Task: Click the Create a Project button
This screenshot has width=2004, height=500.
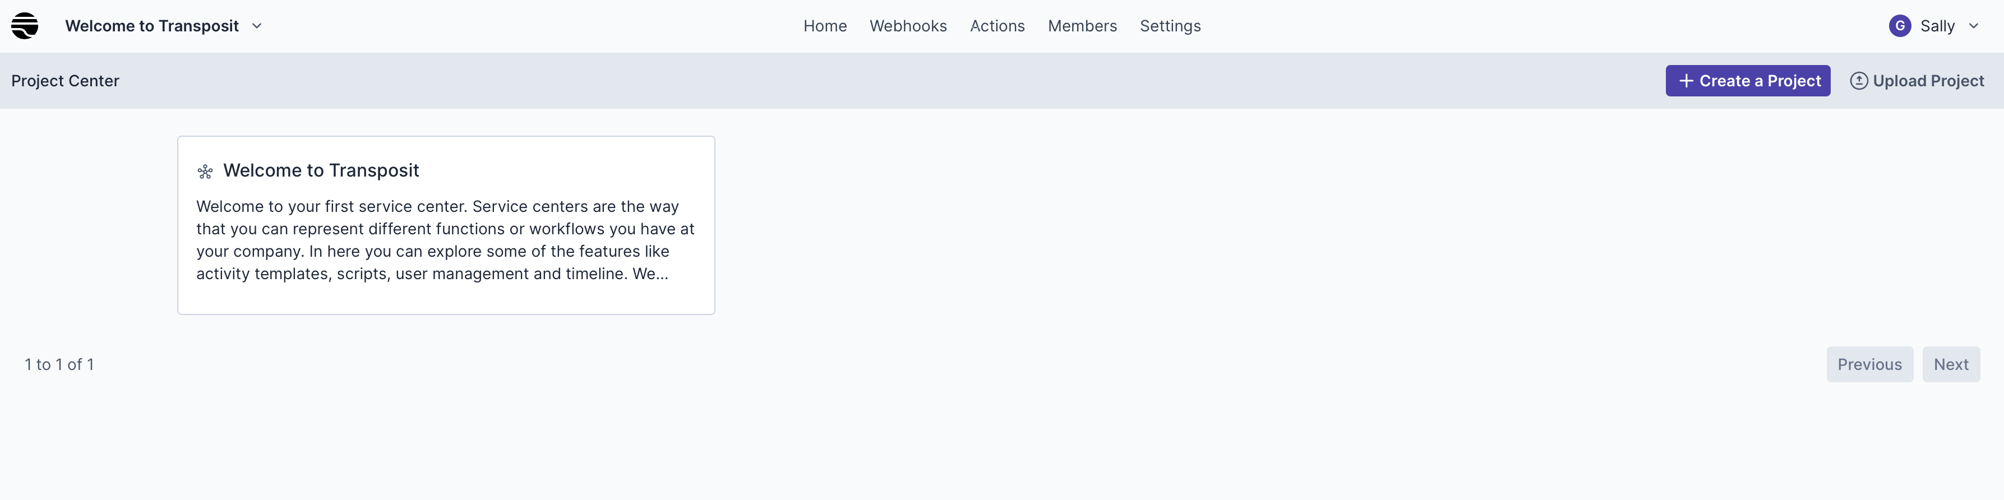Action: click(1747, 81)
